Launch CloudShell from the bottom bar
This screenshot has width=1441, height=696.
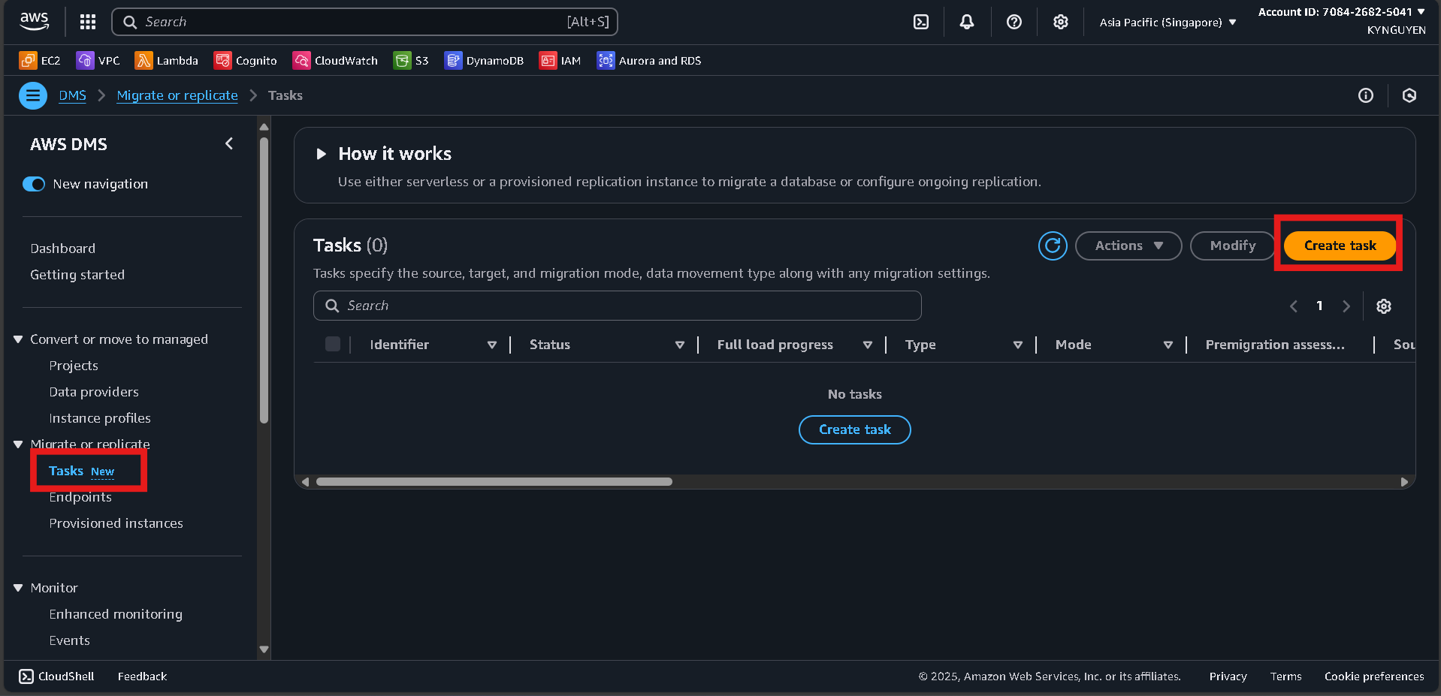tap(56, 676)
